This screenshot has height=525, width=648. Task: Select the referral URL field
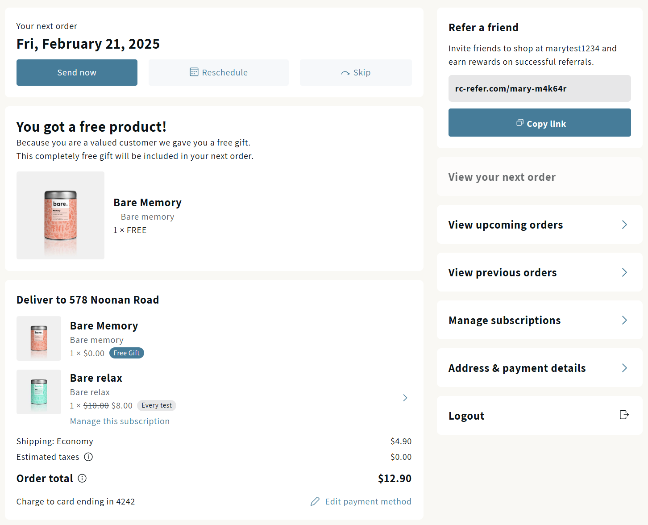pos(540,88)
